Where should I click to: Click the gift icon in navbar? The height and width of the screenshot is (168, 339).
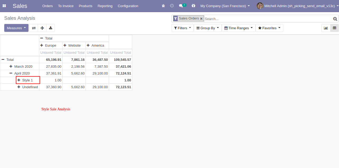pos(194,6)
